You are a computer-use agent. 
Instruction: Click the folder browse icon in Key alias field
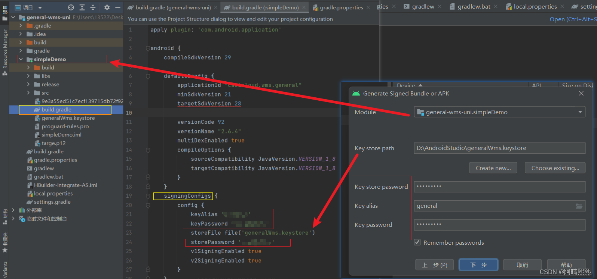[x=579, y=206]
